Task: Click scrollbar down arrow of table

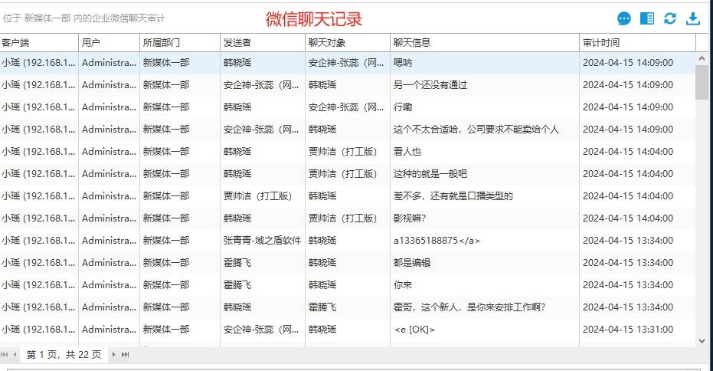Action: point(702,340)
